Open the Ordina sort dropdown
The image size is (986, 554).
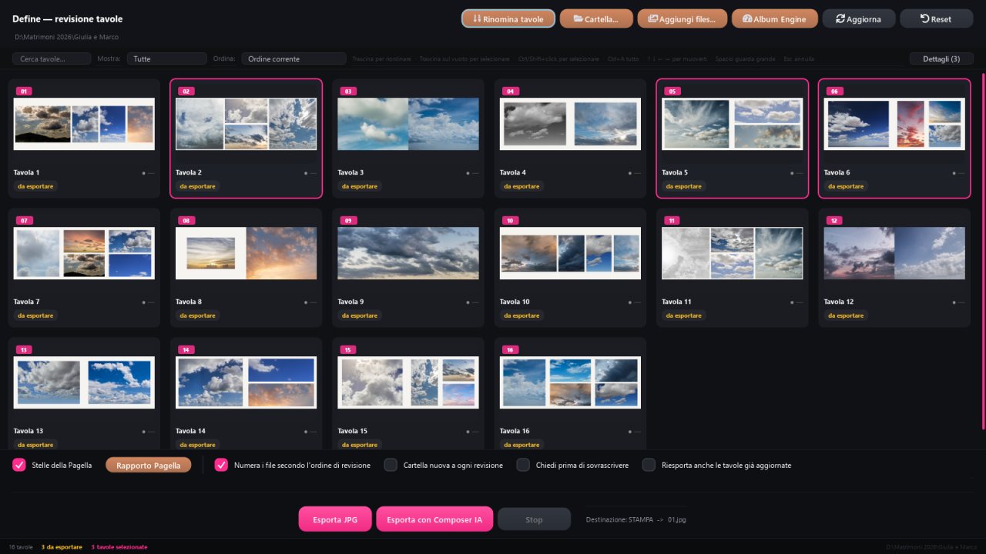[293, 58]
